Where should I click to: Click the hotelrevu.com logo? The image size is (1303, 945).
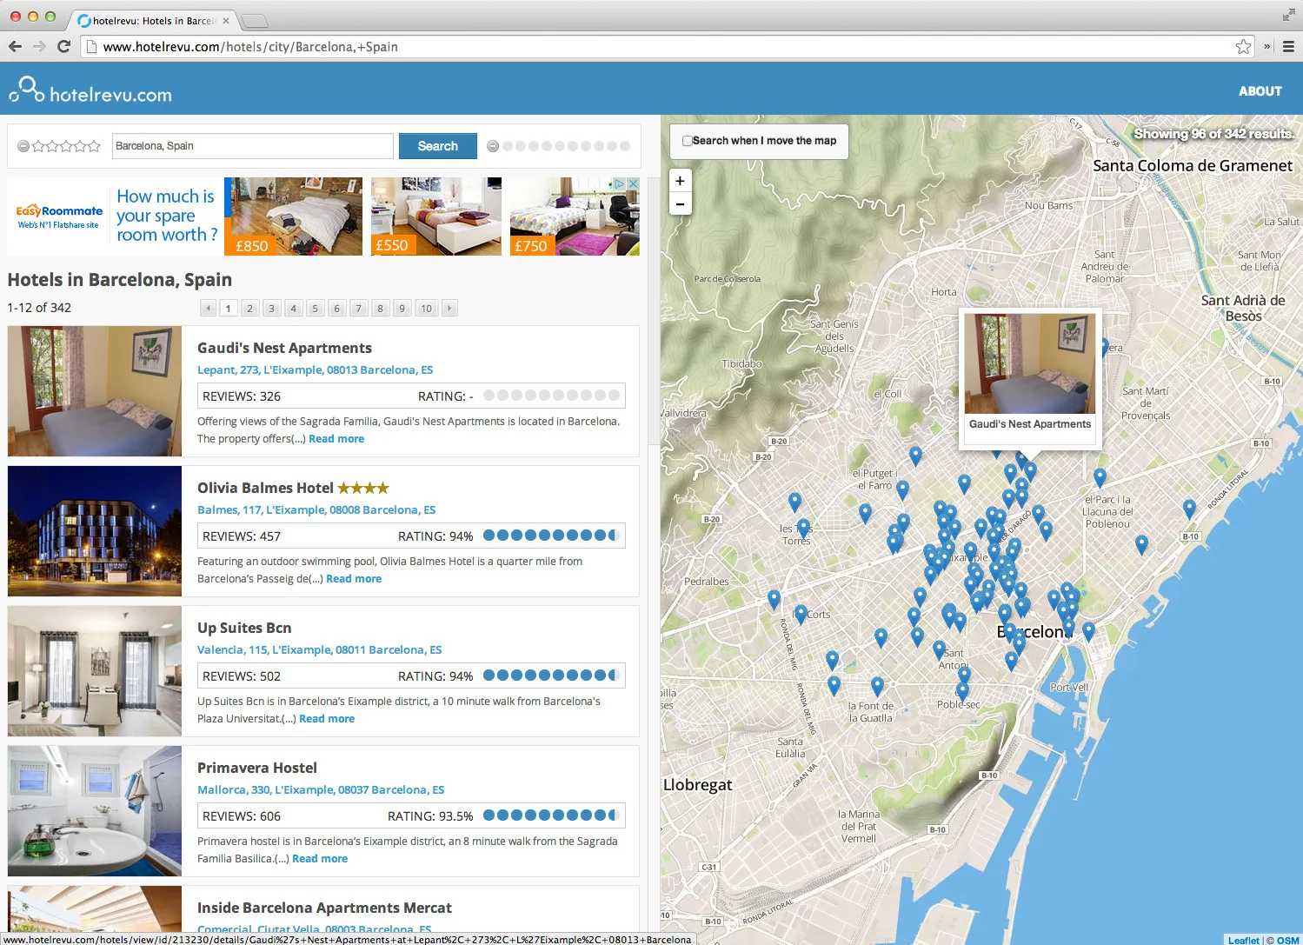pos(90,90)
